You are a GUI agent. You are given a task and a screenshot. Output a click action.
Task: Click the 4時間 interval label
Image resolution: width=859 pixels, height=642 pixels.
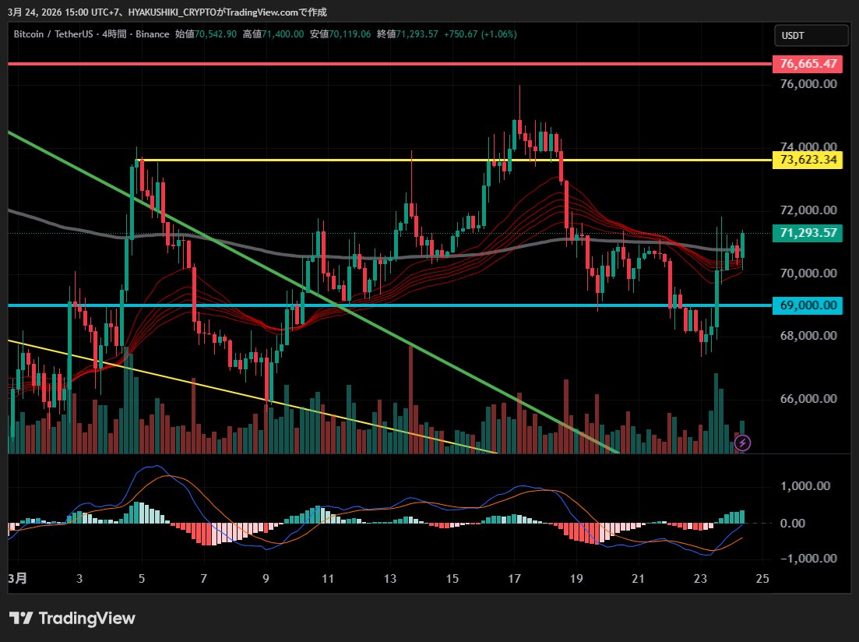point(114,34)
